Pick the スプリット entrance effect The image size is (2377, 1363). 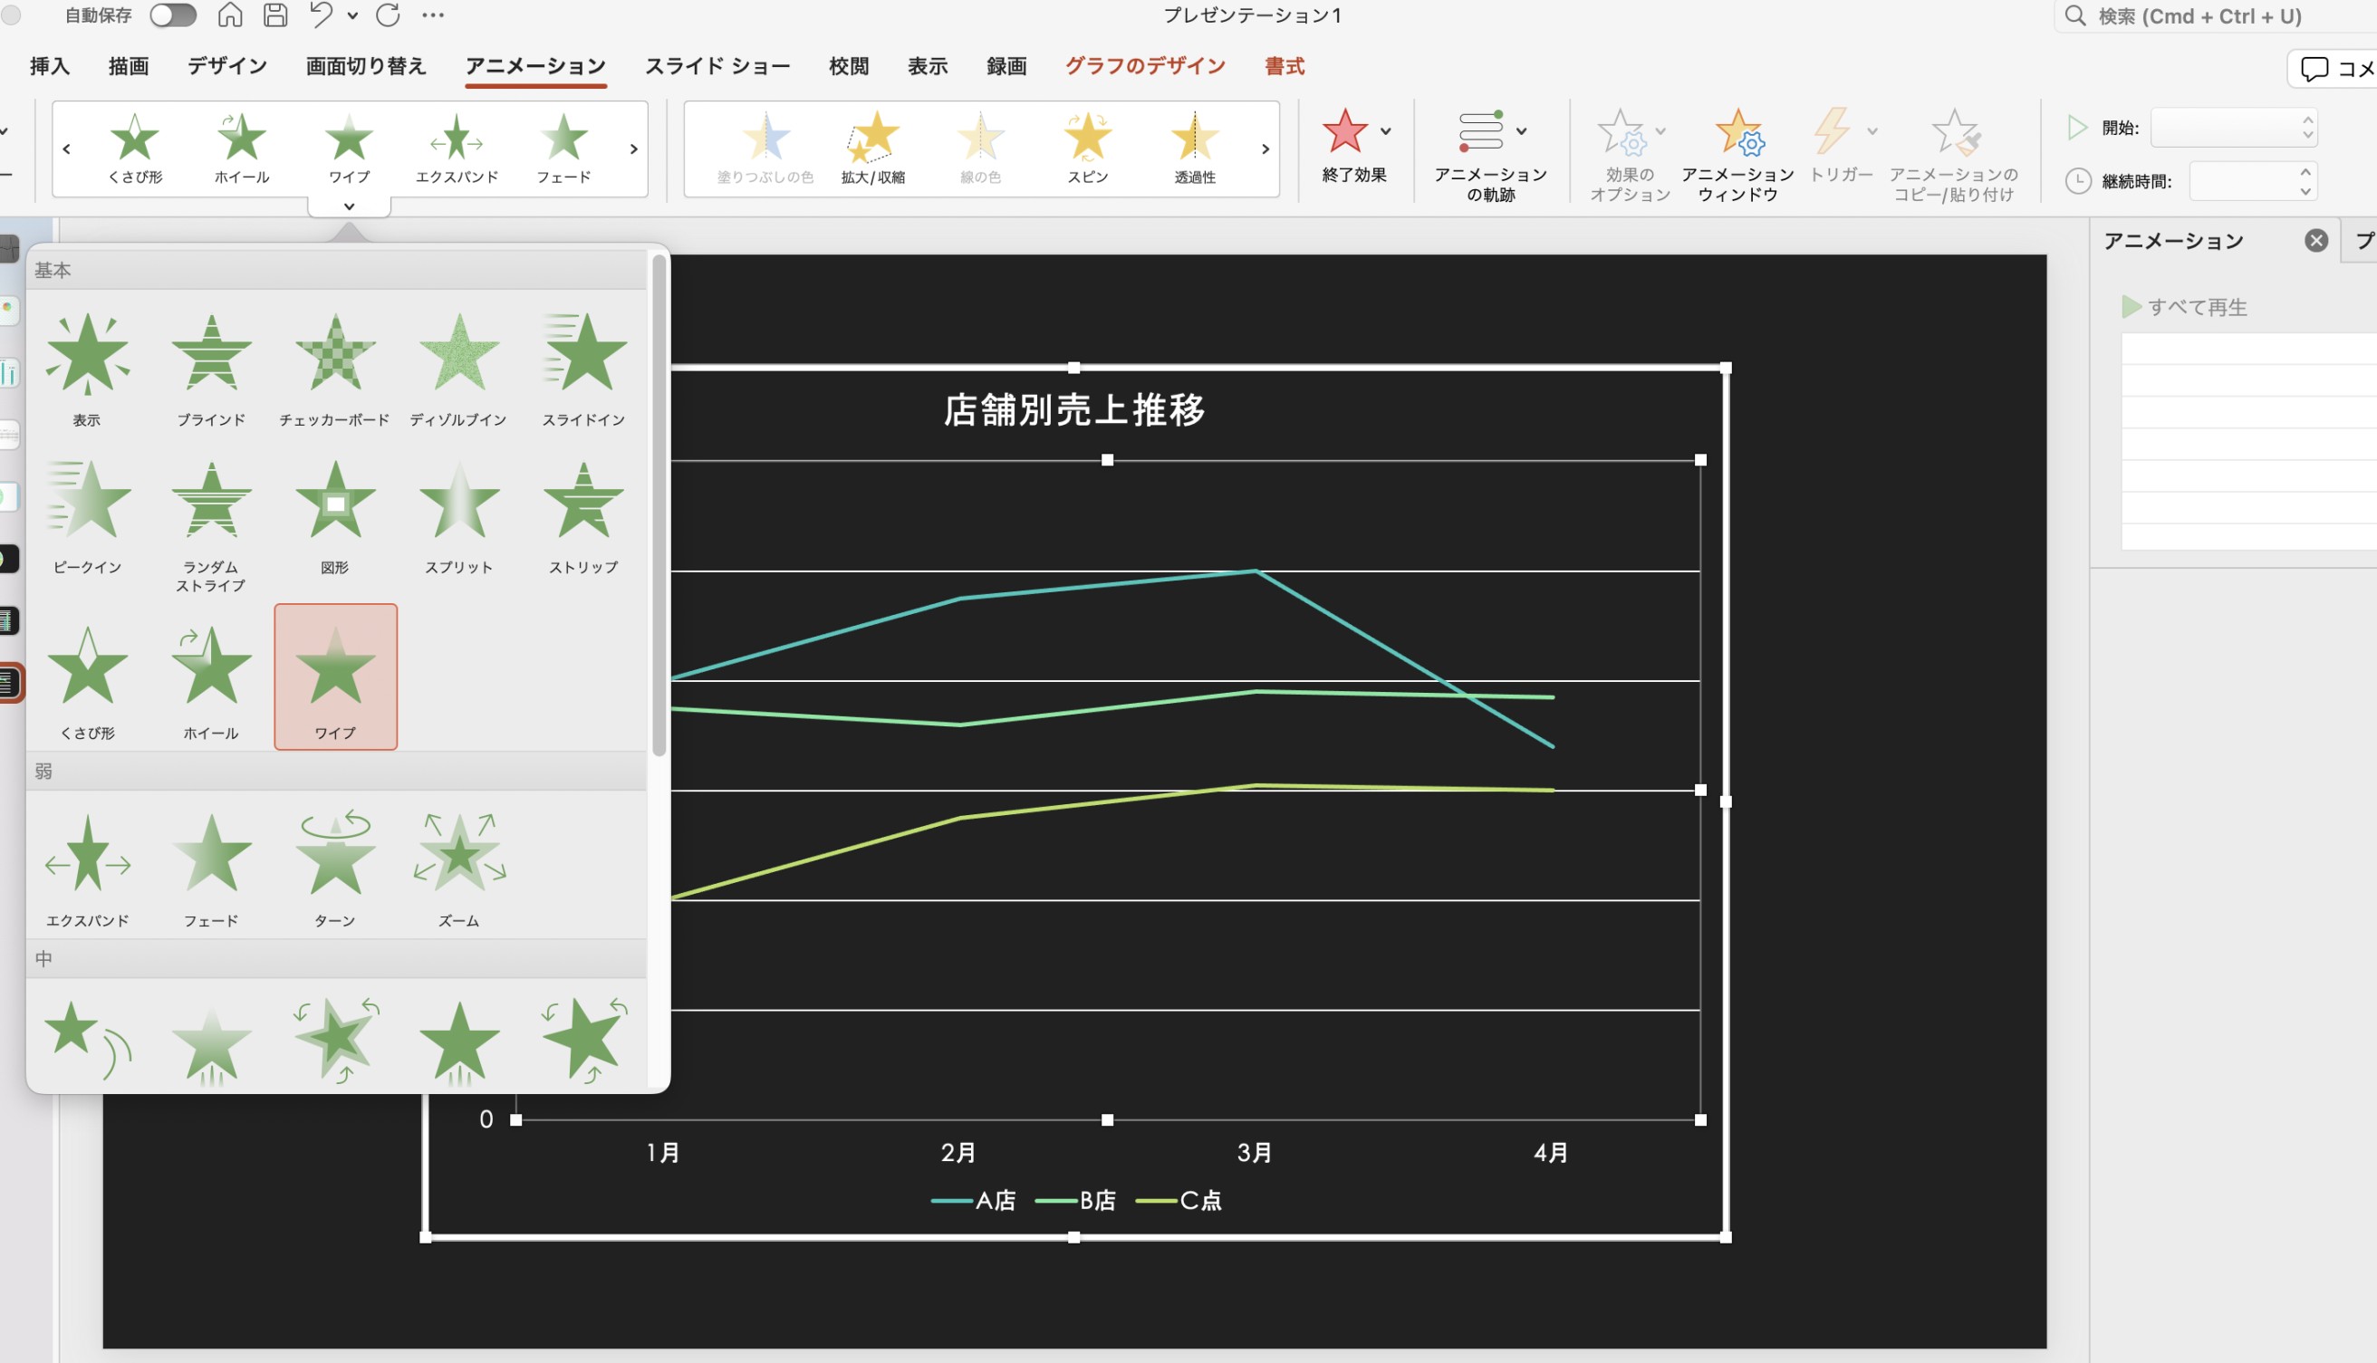pyautogui.click(x=458, y=518)
